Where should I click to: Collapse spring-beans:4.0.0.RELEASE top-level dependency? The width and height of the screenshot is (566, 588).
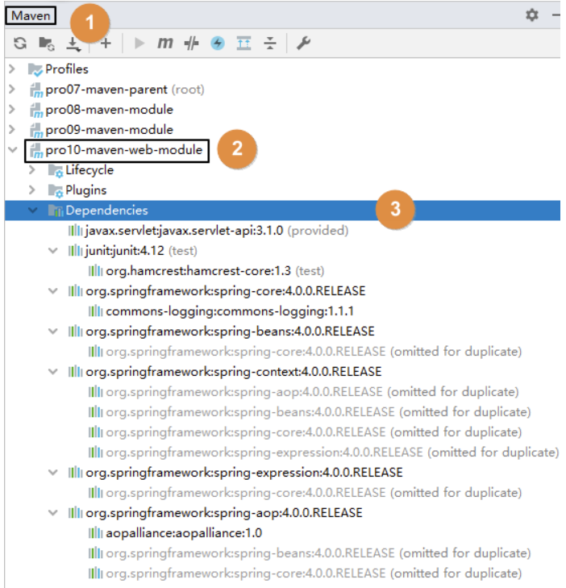point(53,332)
